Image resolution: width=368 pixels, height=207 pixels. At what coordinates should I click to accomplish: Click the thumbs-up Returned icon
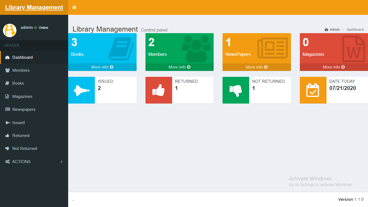point(7,135)
